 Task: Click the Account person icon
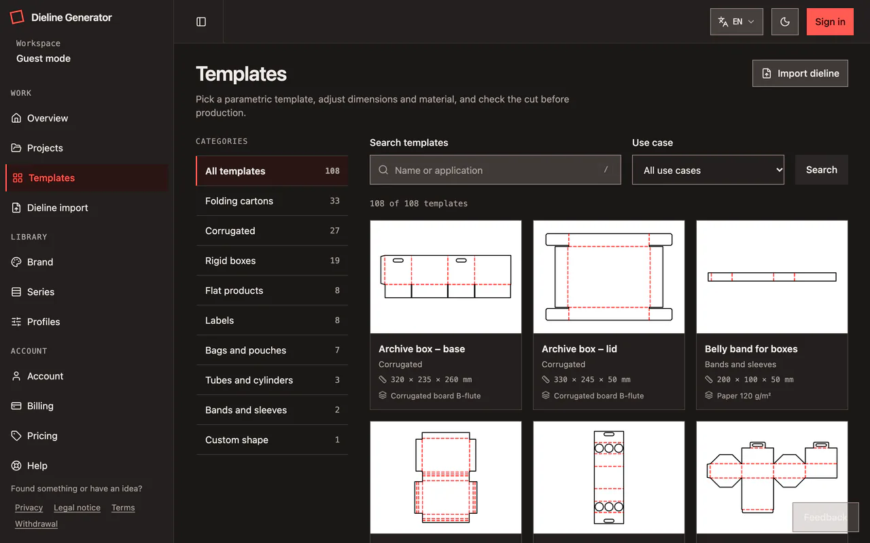pyautogui.click(x=16, y=376)
